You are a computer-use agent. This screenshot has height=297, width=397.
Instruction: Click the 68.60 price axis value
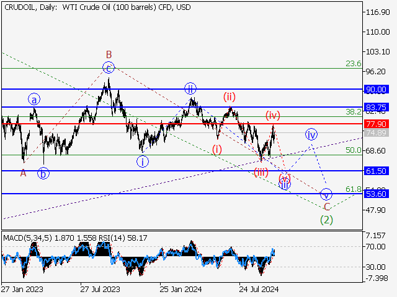tap(376, 150)
